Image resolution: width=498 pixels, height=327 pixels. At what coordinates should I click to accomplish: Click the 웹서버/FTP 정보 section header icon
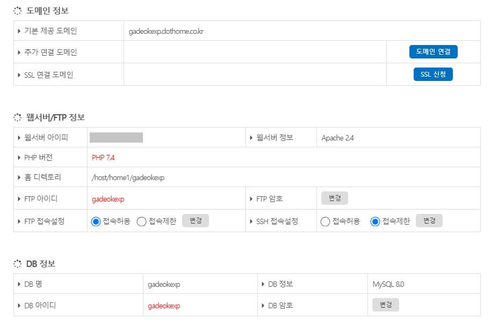[18, 117]
